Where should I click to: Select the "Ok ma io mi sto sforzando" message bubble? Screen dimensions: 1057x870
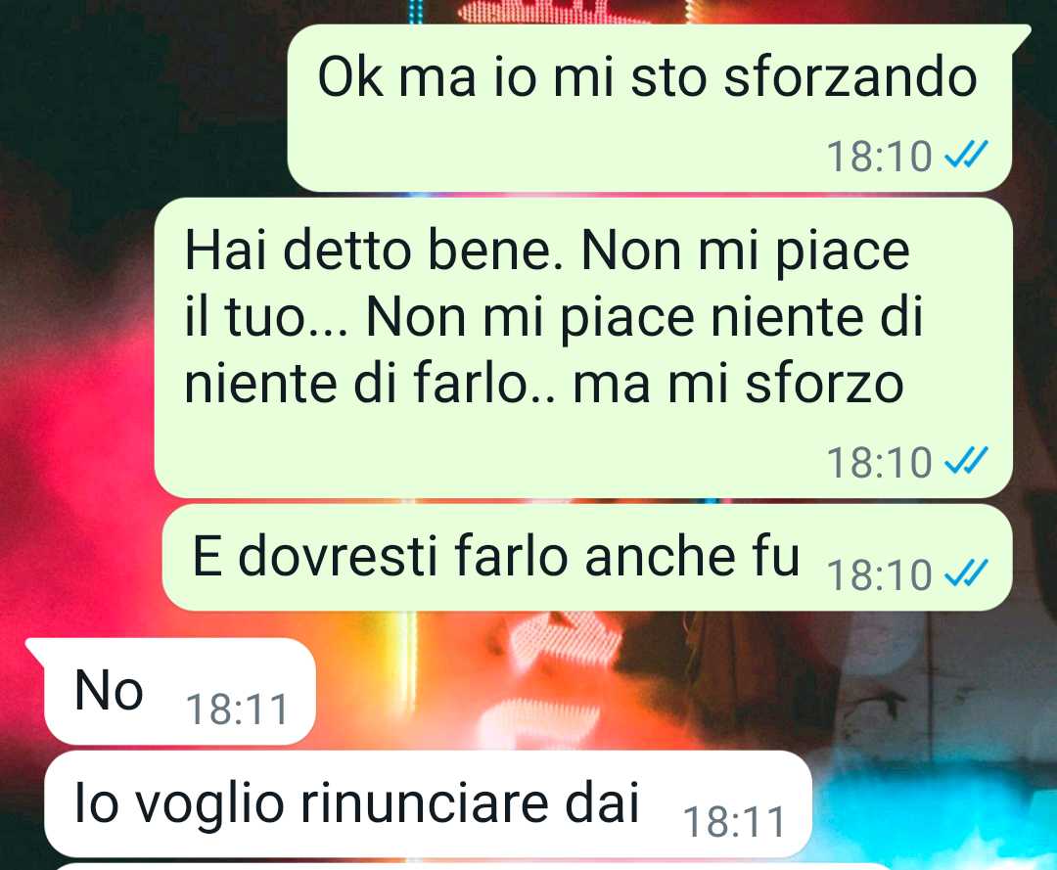651,109
